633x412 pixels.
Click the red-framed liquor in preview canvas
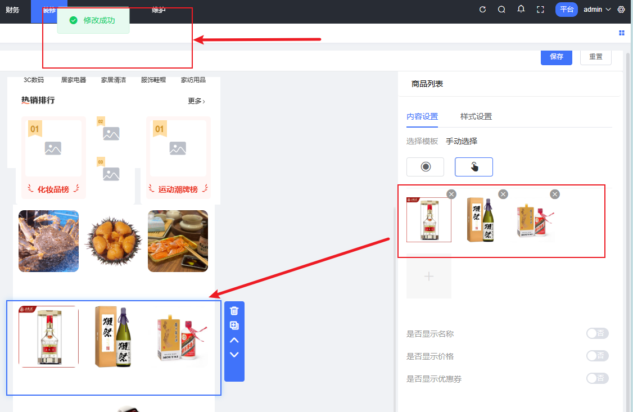48,337
